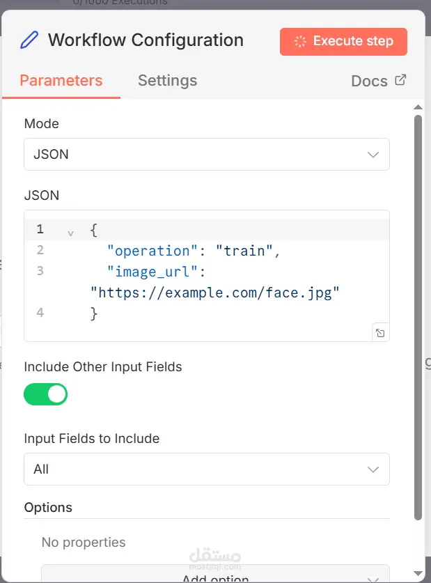
Task: Click the expand editor icon in JSON editor corner
Action: pos(380,332)
